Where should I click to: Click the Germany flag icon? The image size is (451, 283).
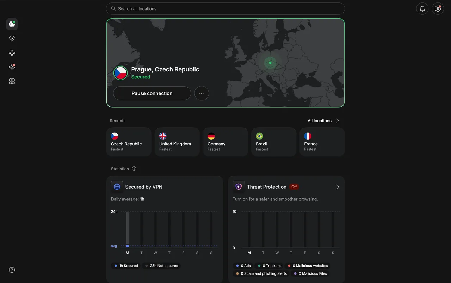[x=211, y=136]
